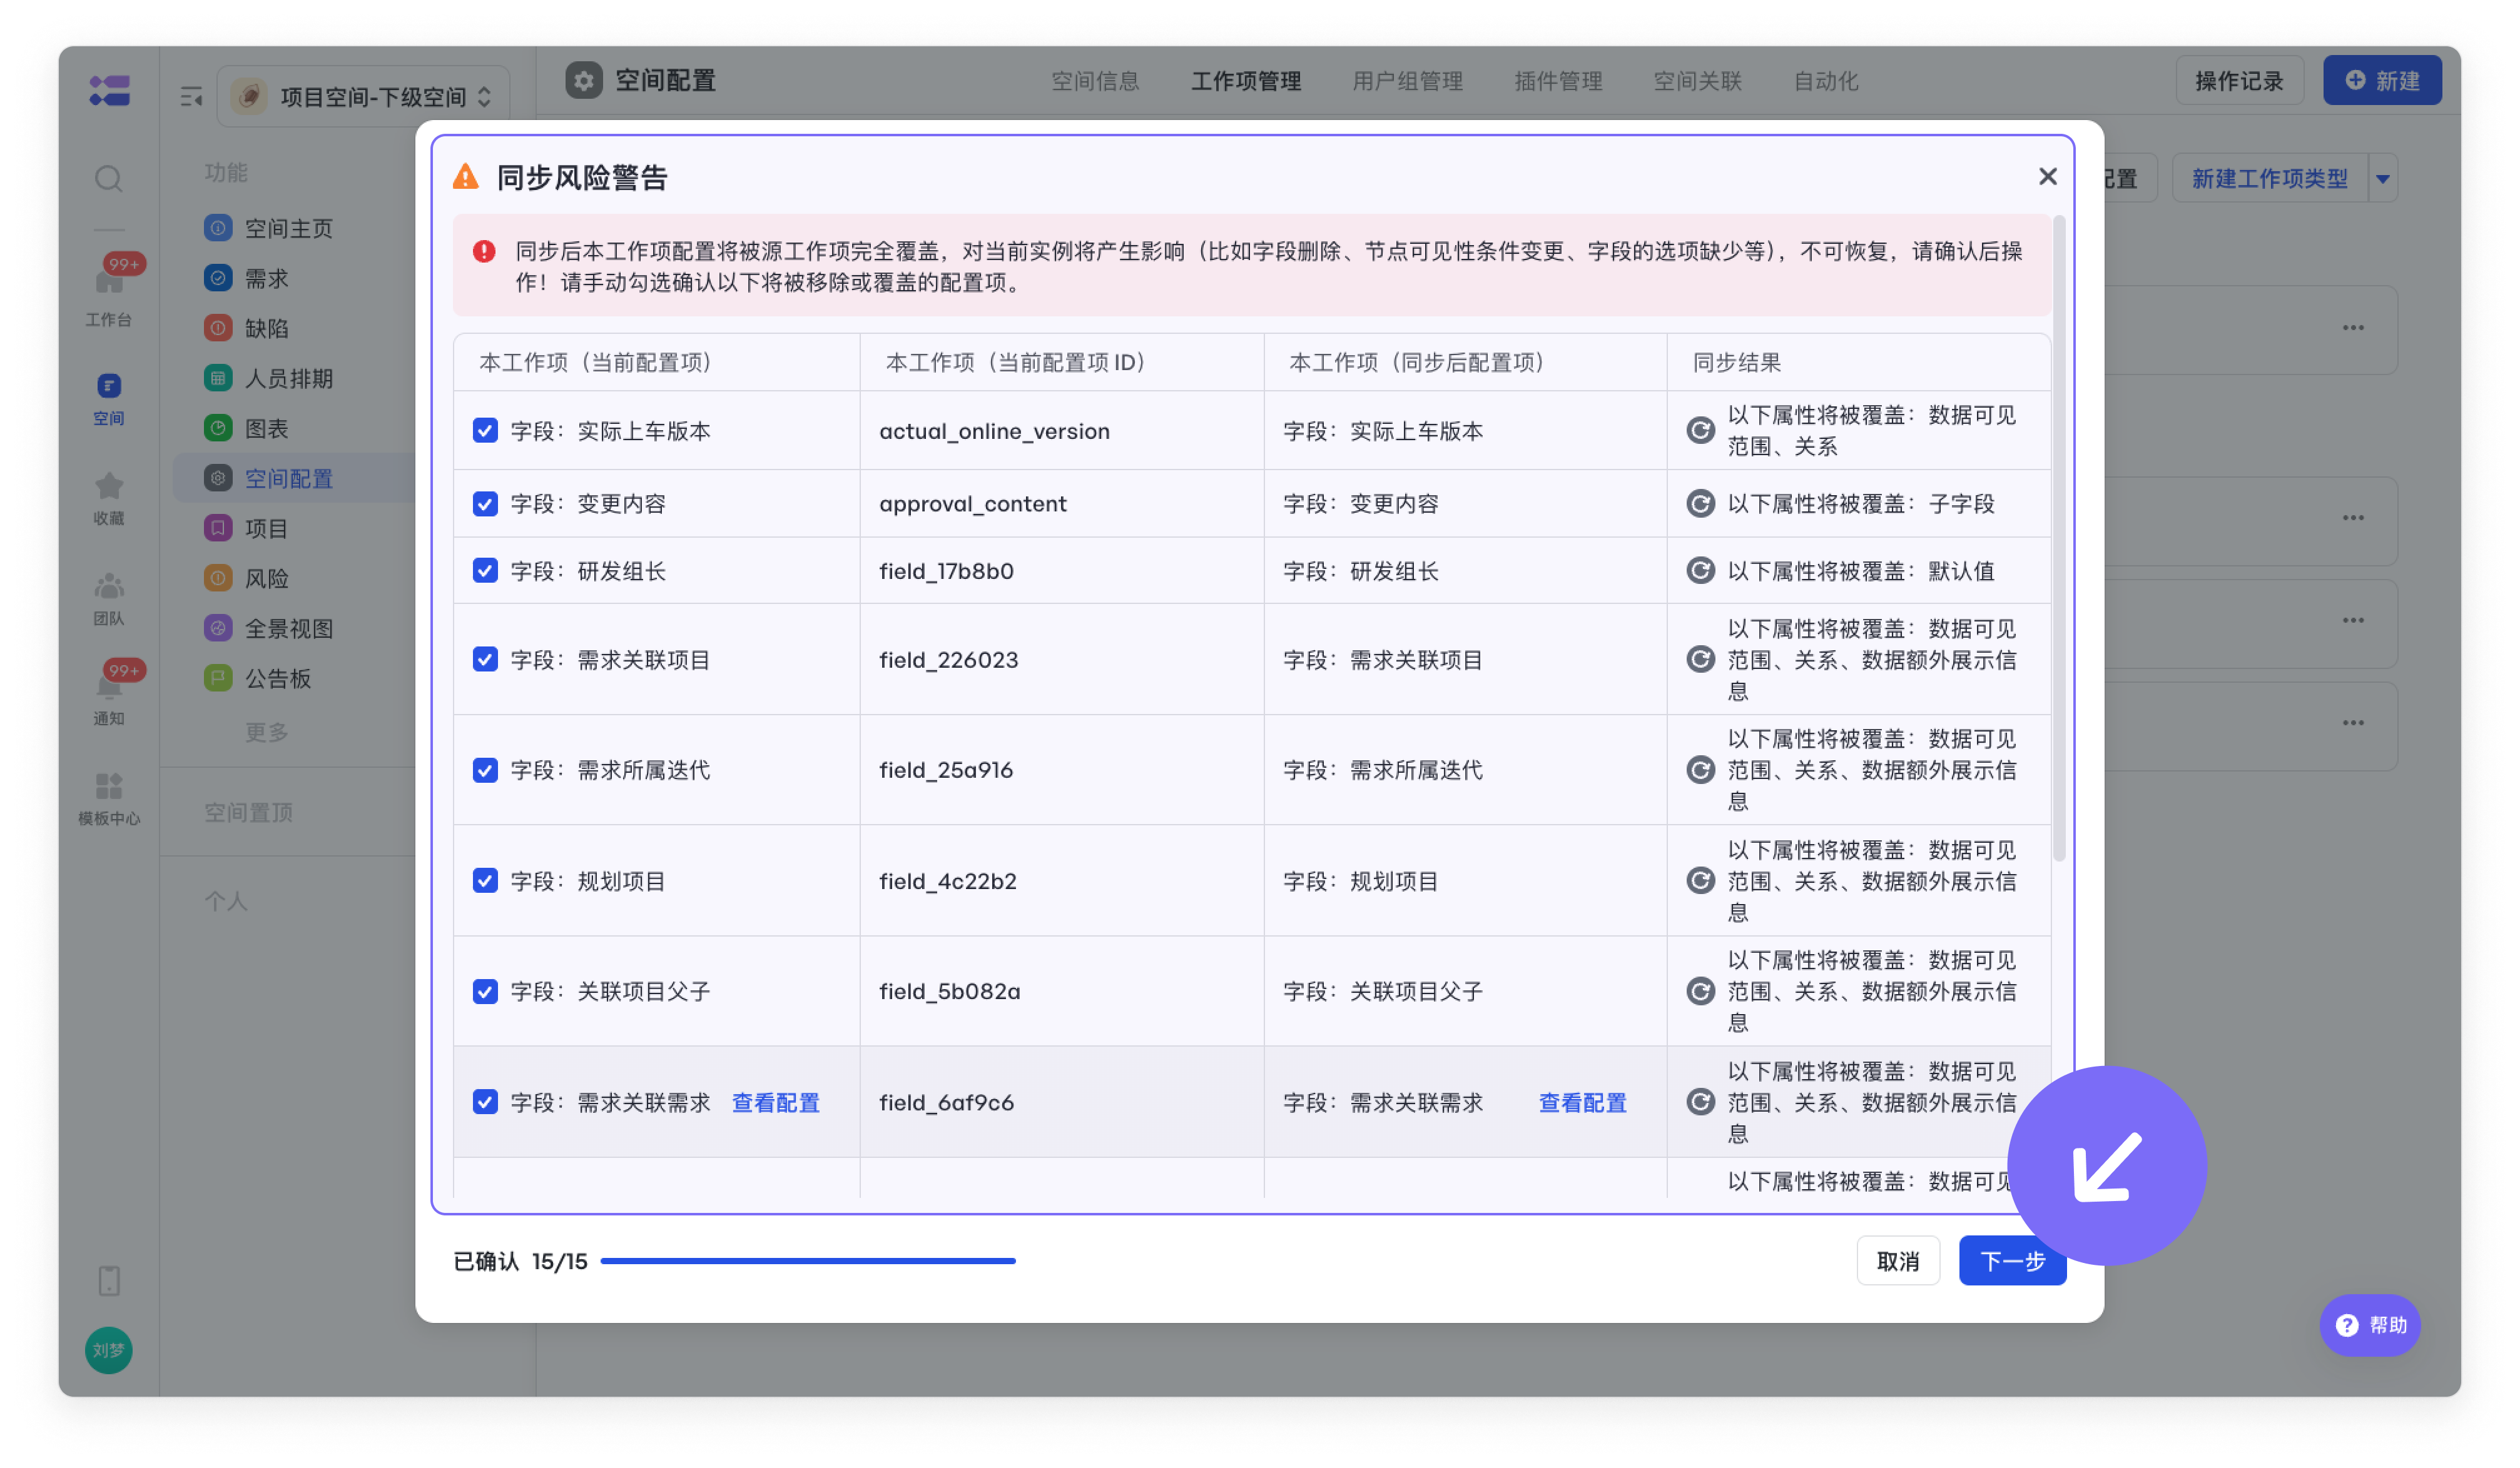Uncheck 字段：关联项目父子 checkbox
2520x1468 pixels.
coord(485,992)
